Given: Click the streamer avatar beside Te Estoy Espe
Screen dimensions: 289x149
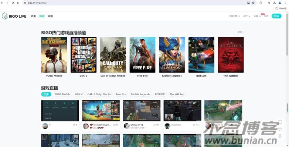Looking at the screenshot, I should 86,126.
